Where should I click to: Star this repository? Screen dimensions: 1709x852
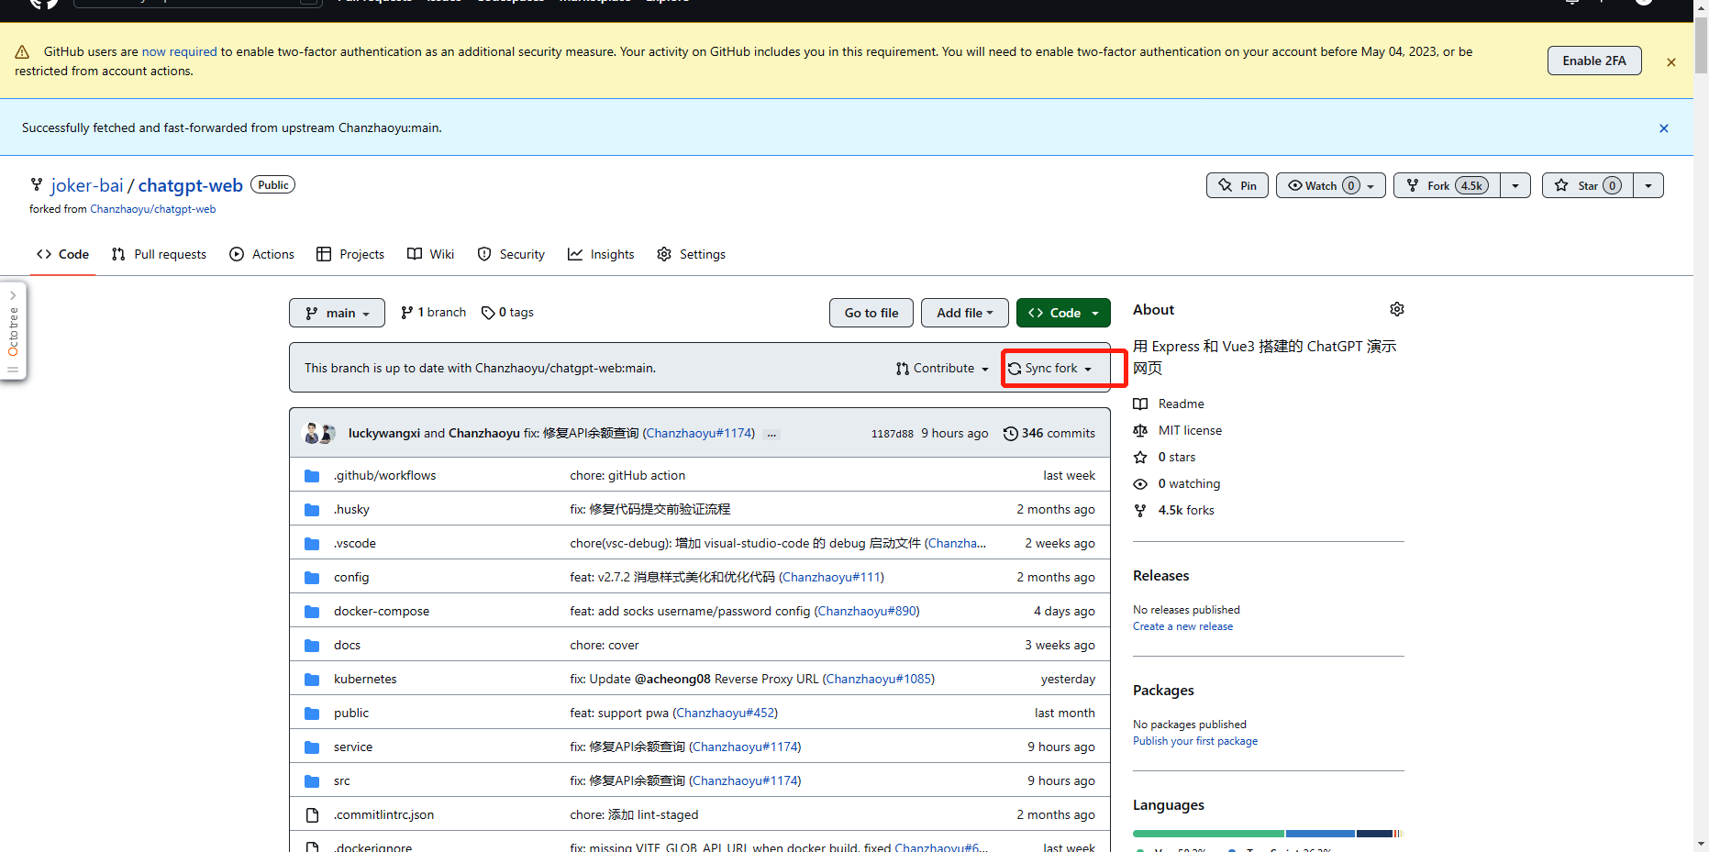[x=1588, y=185]
